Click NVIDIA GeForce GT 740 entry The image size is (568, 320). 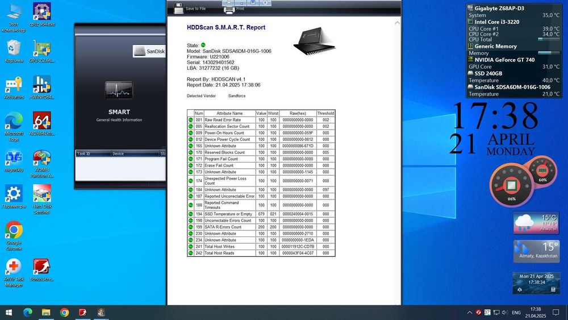click(x=504, y=60)
